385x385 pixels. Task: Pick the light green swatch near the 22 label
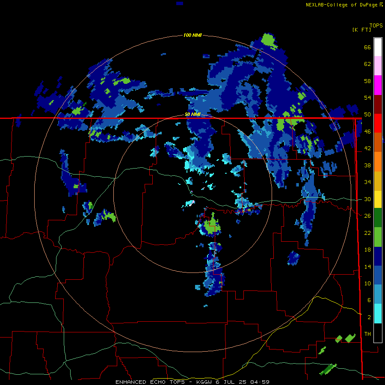tap(378, 237)
